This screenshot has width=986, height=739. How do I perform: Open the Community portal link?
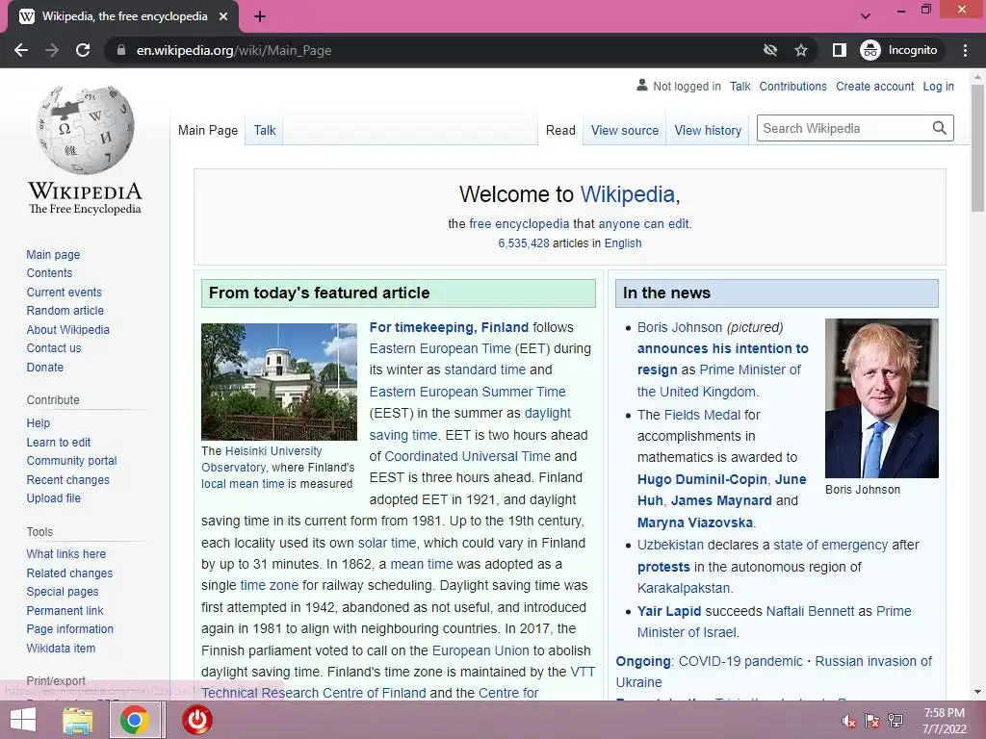pyautogui.click(x=71, y=461)
